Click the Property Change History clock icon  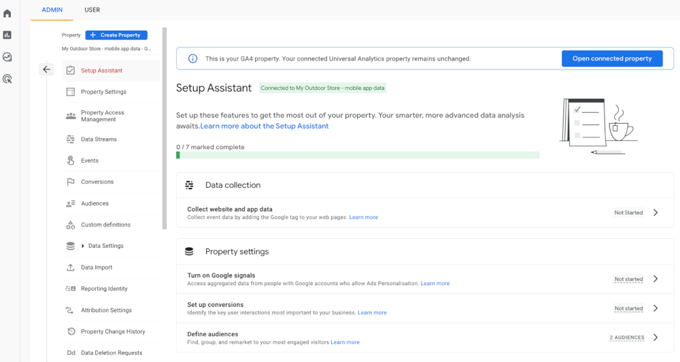(x=71, y=331)
